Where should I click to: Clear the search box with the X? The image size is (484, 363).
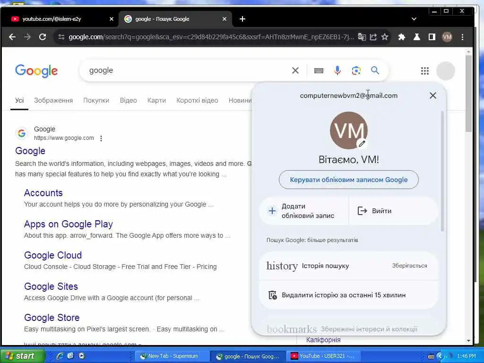[295, 70]
